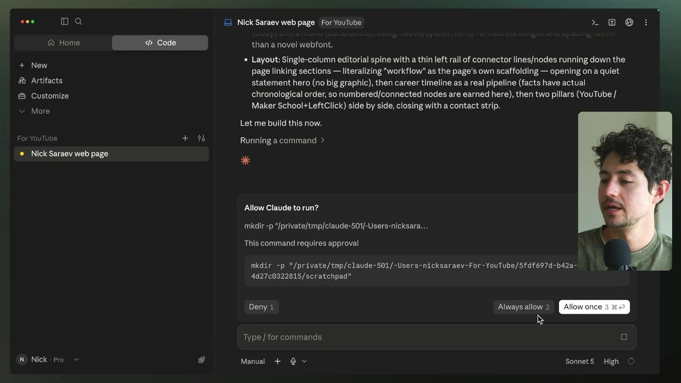Click the download panel icon in header
The height and width of the screenshot is (383, 681).
click(x=612, y=22)
